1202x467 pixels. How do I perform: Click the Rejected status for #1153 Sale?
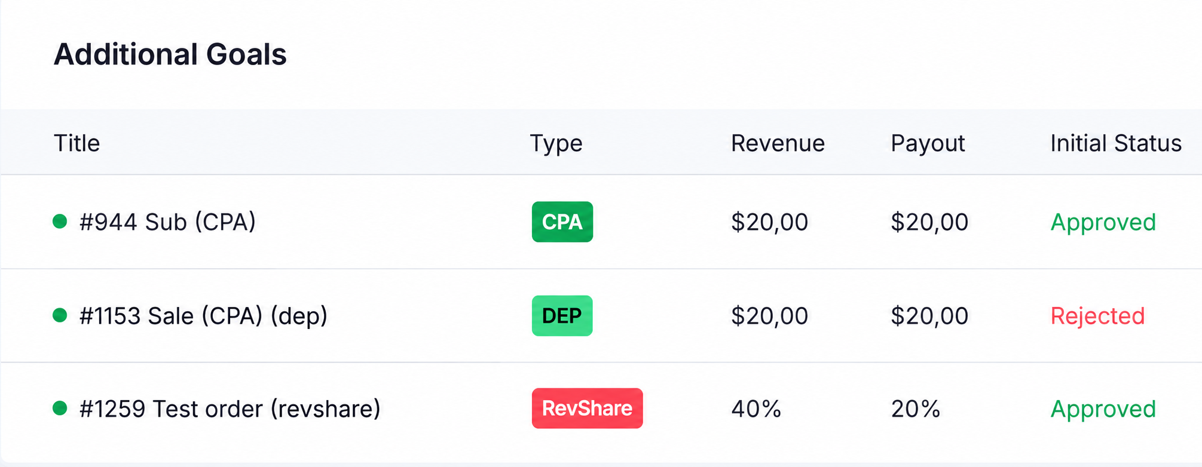click(1098, 316)
